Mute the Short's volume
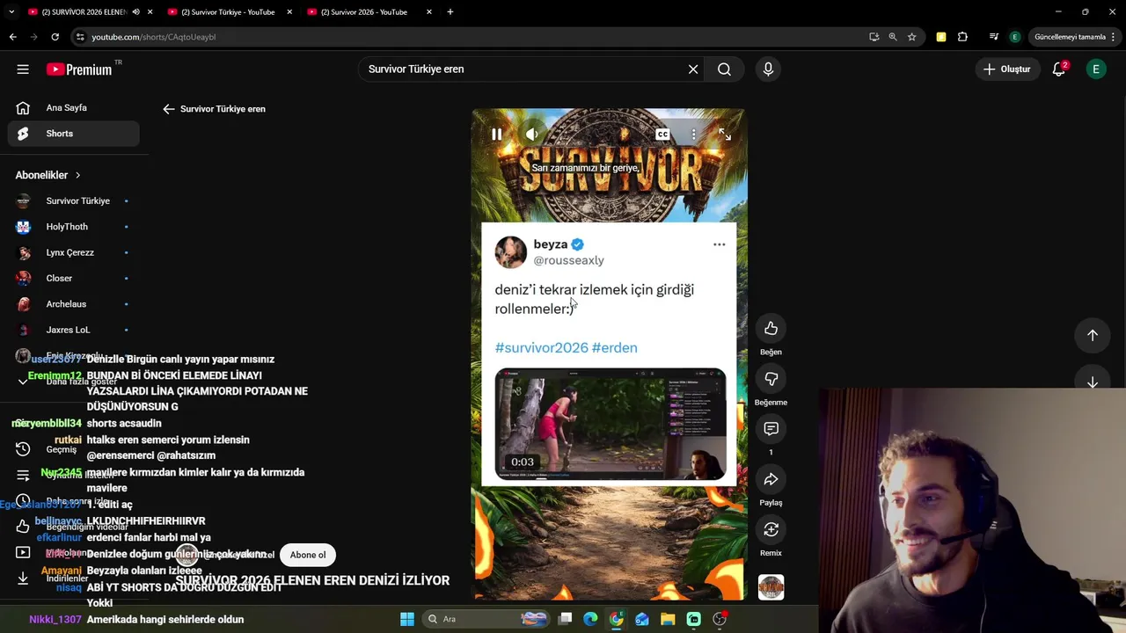The image size is (1126, 633). pyautogui.click(x=532, y=135)
